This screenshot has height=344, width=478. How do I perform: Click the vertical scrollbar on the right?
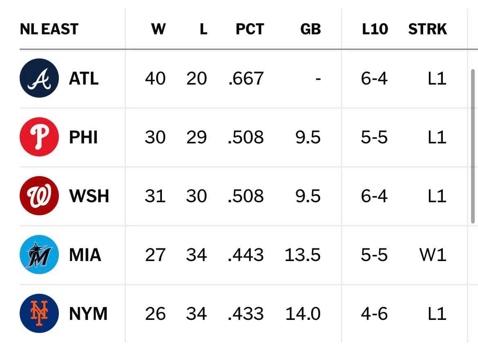(473, 146)
